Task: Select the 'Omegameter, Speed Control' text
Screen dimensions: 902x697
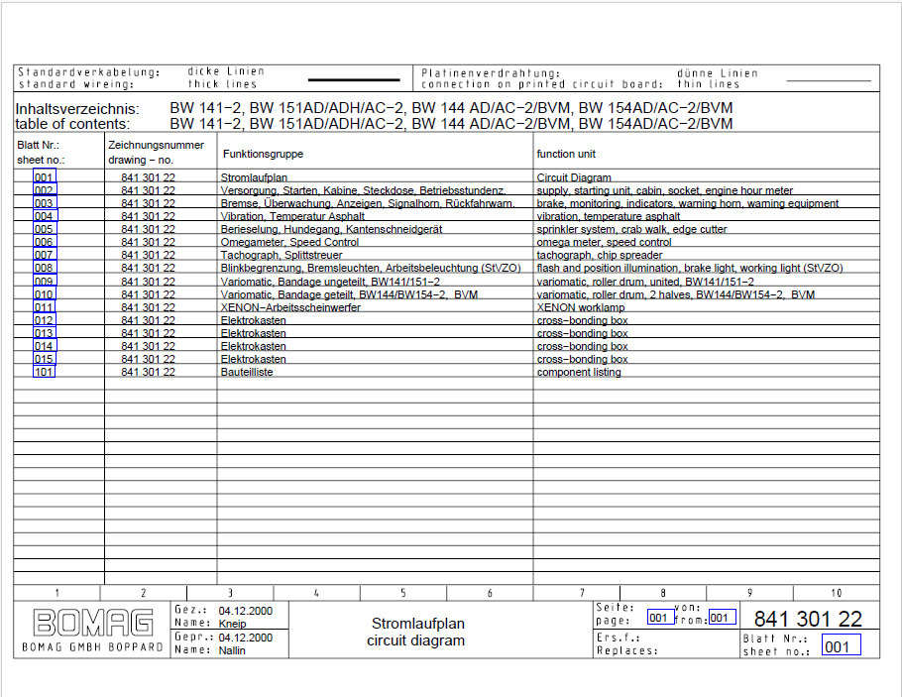Action: [x=289, y=242]
